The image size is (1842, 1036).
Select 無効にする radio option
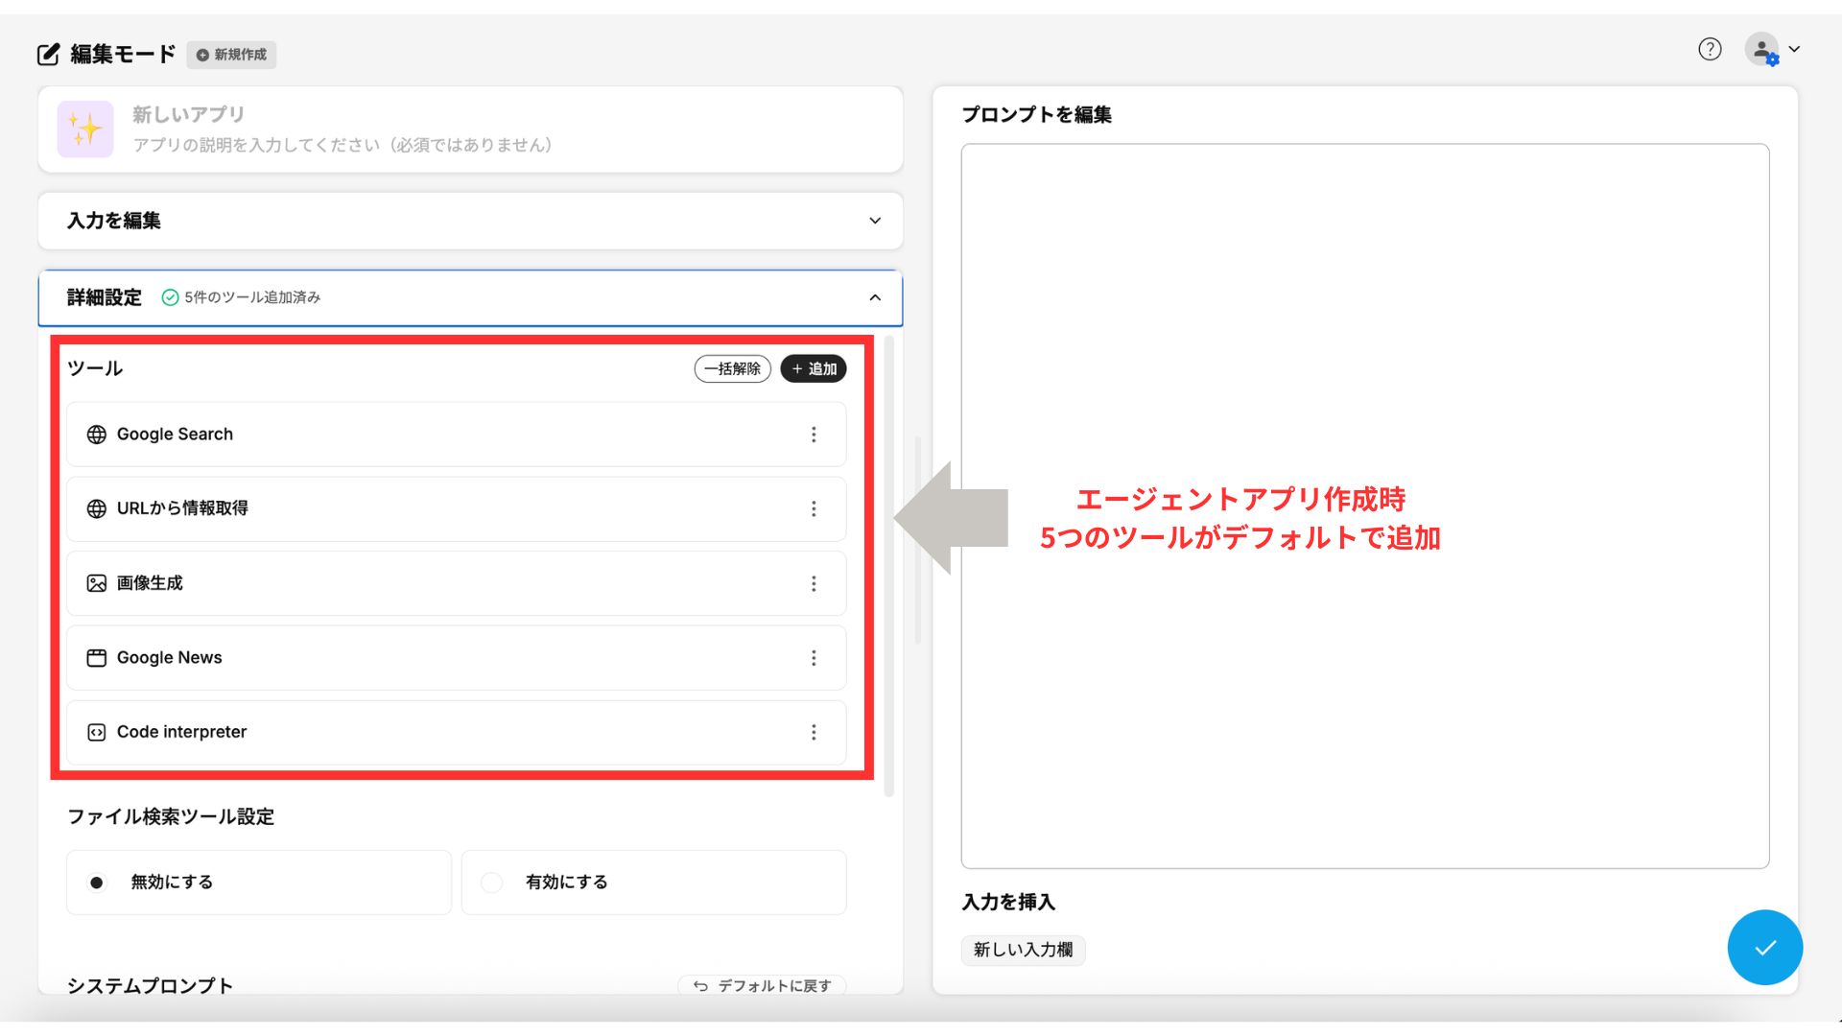pos(97,883)
